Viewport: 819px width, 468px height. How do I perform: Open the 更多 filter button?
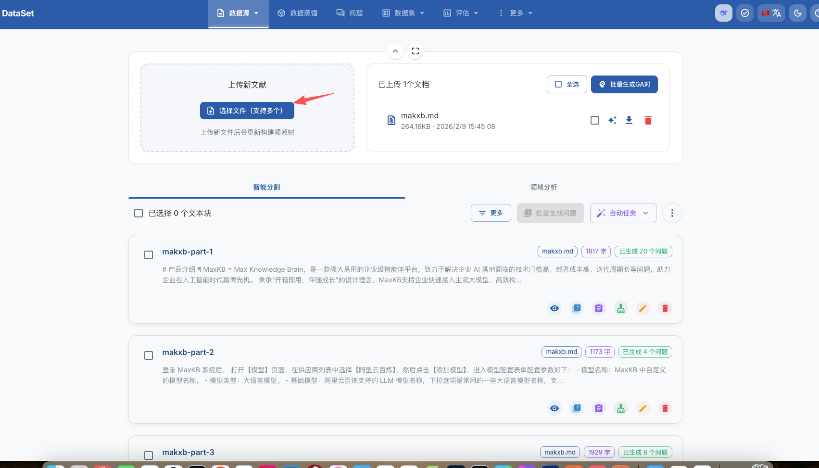pyautogui.click(x=491, y=213)
